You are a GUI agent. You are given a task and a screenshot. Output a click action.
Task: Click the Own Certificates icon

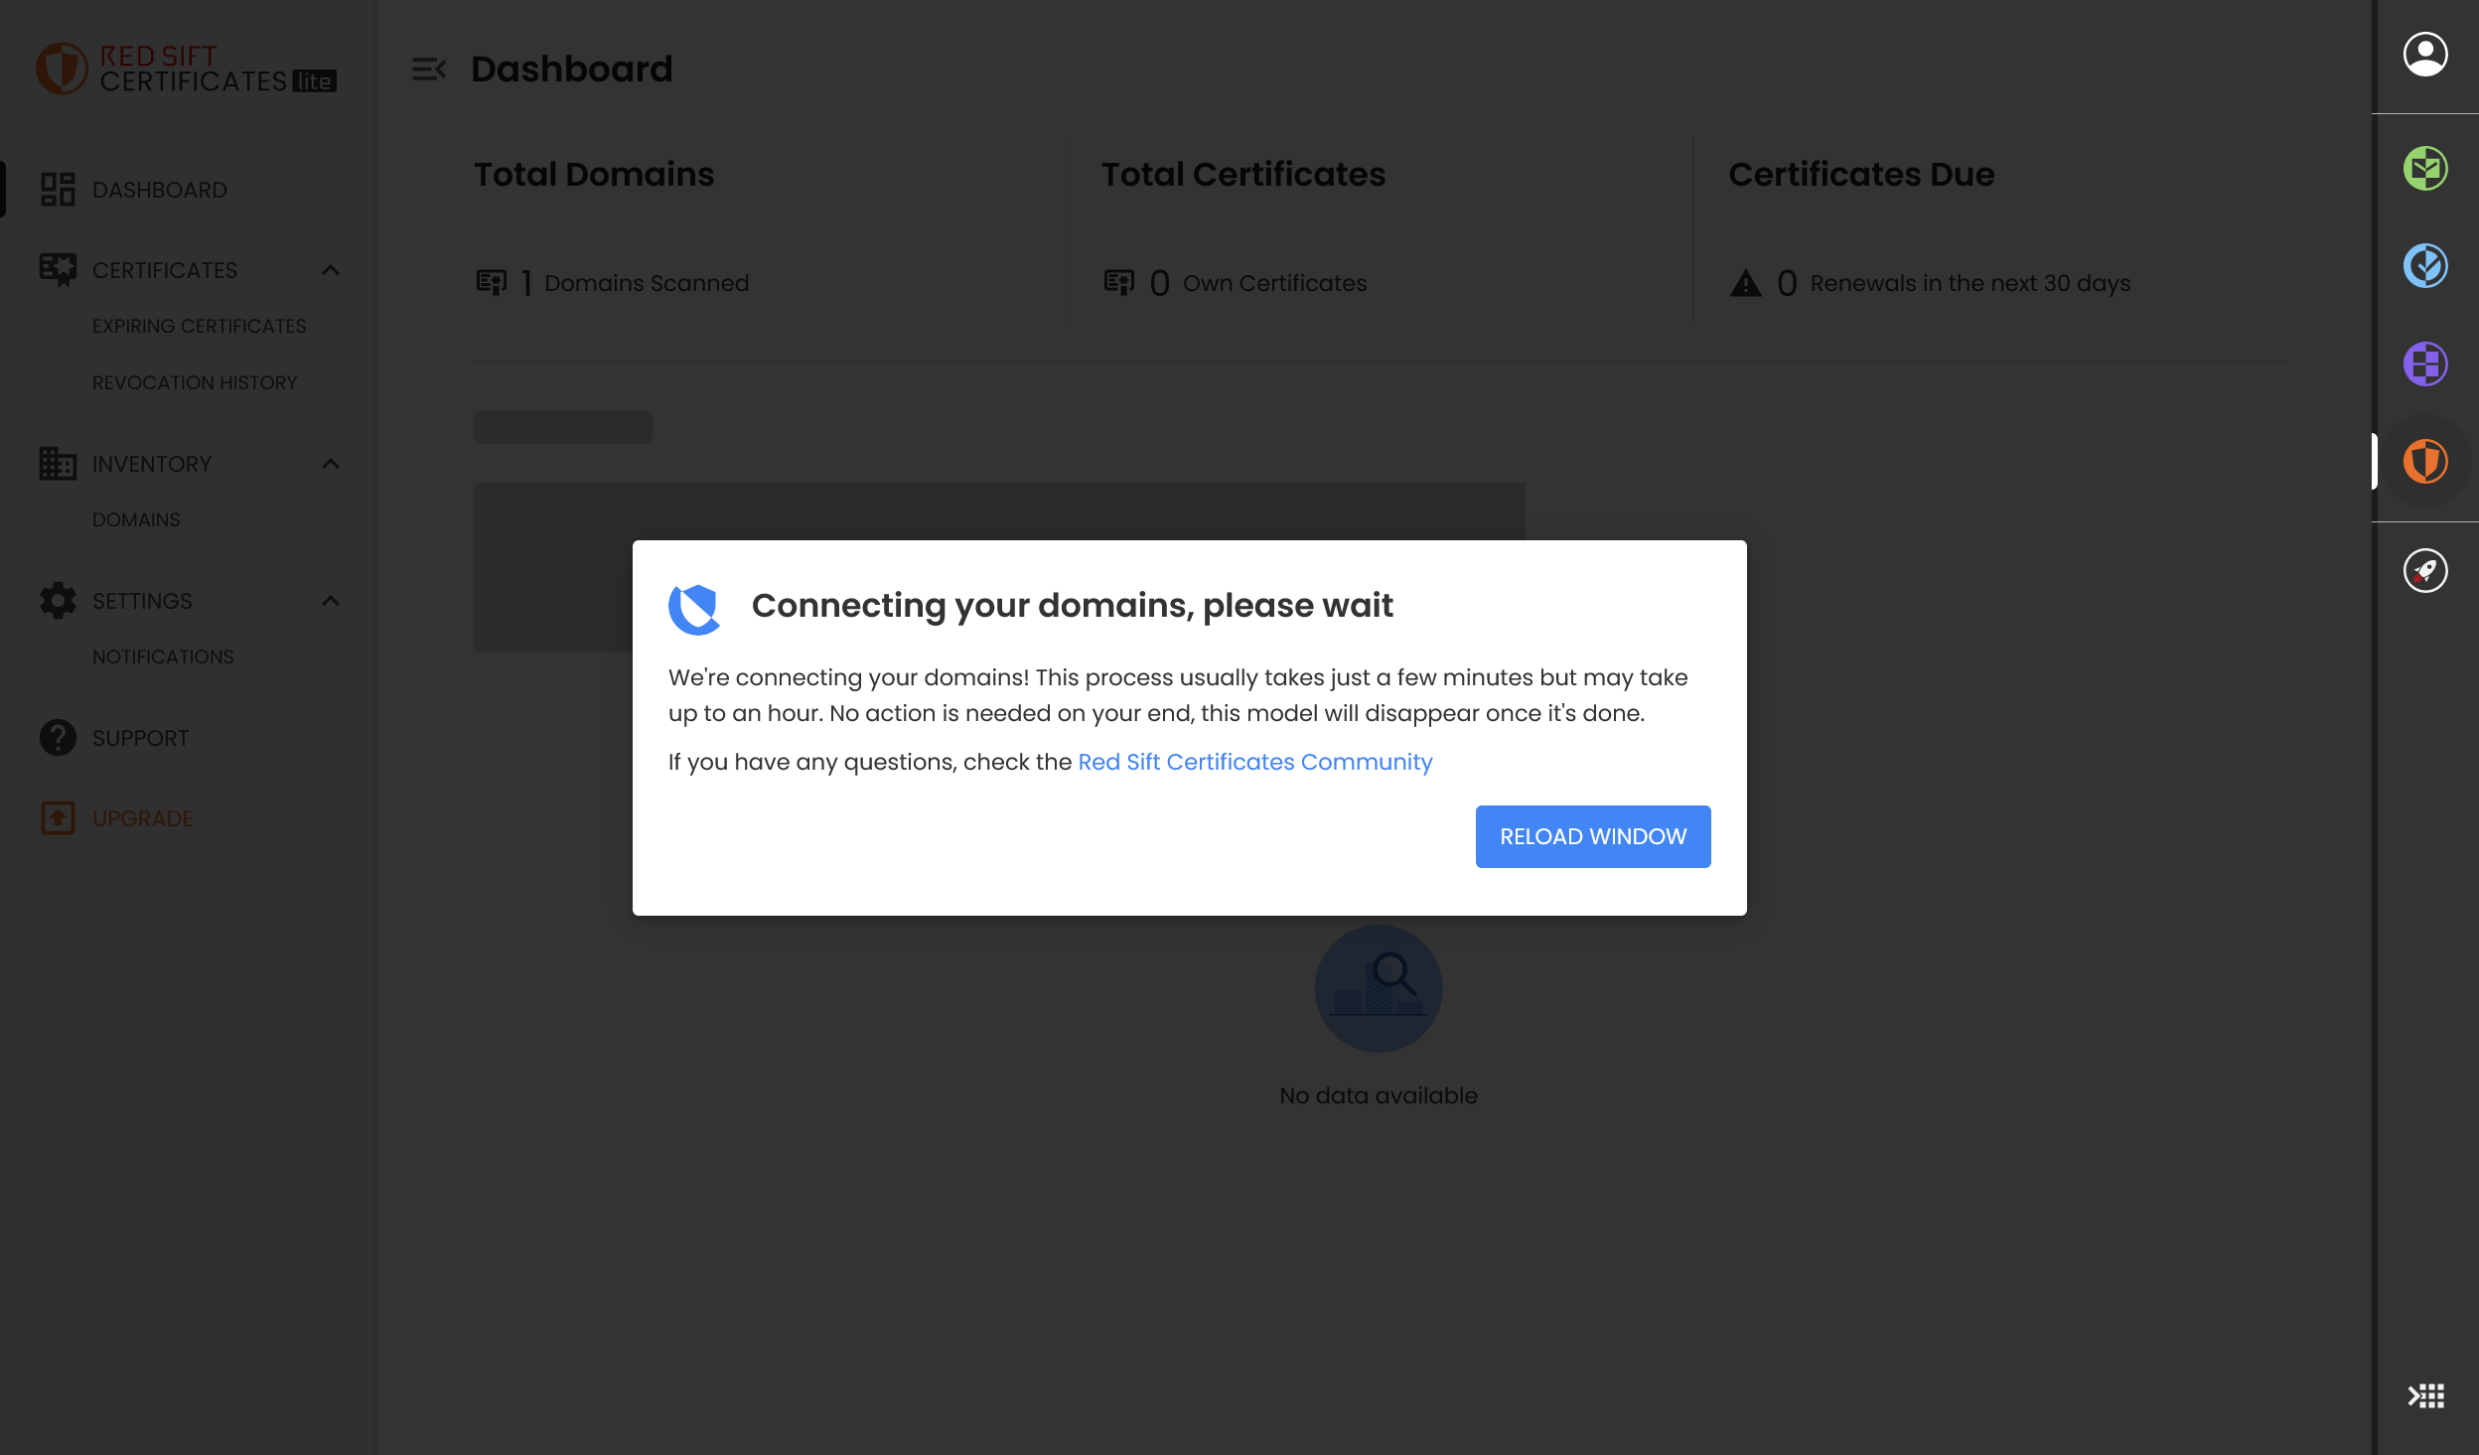[1118, 283]
